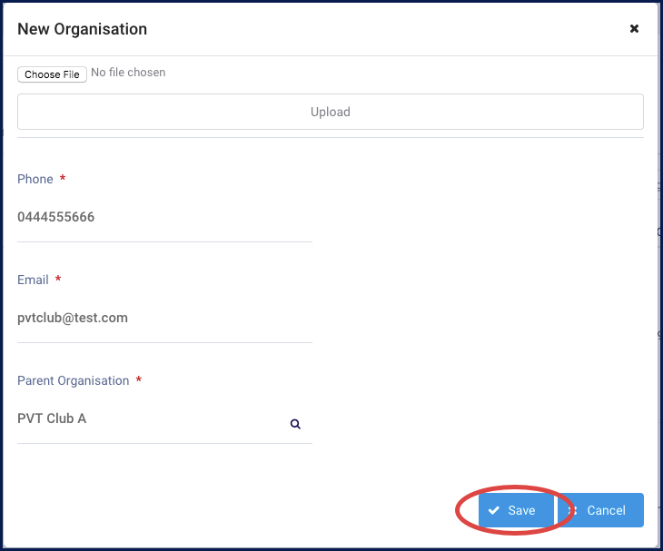
Task: Click the Upload button
Action: click(x=331, y=112)
